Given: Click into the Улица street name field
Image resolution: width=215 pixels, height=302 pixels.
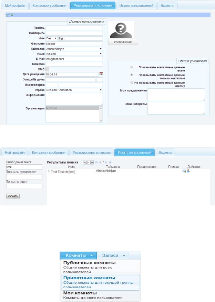Looking at the screenshot, I should tap(70, 79).
